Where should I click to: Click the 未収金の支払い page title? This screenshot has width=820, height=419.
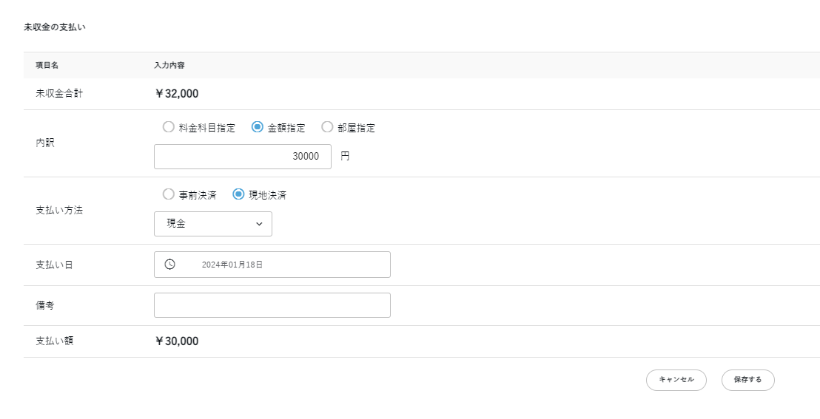[x=56, y=27]
